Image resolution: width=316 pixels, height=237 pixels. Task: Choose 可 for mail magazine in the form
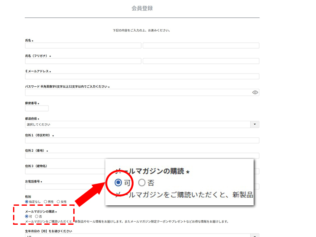(x=27, y=216)
